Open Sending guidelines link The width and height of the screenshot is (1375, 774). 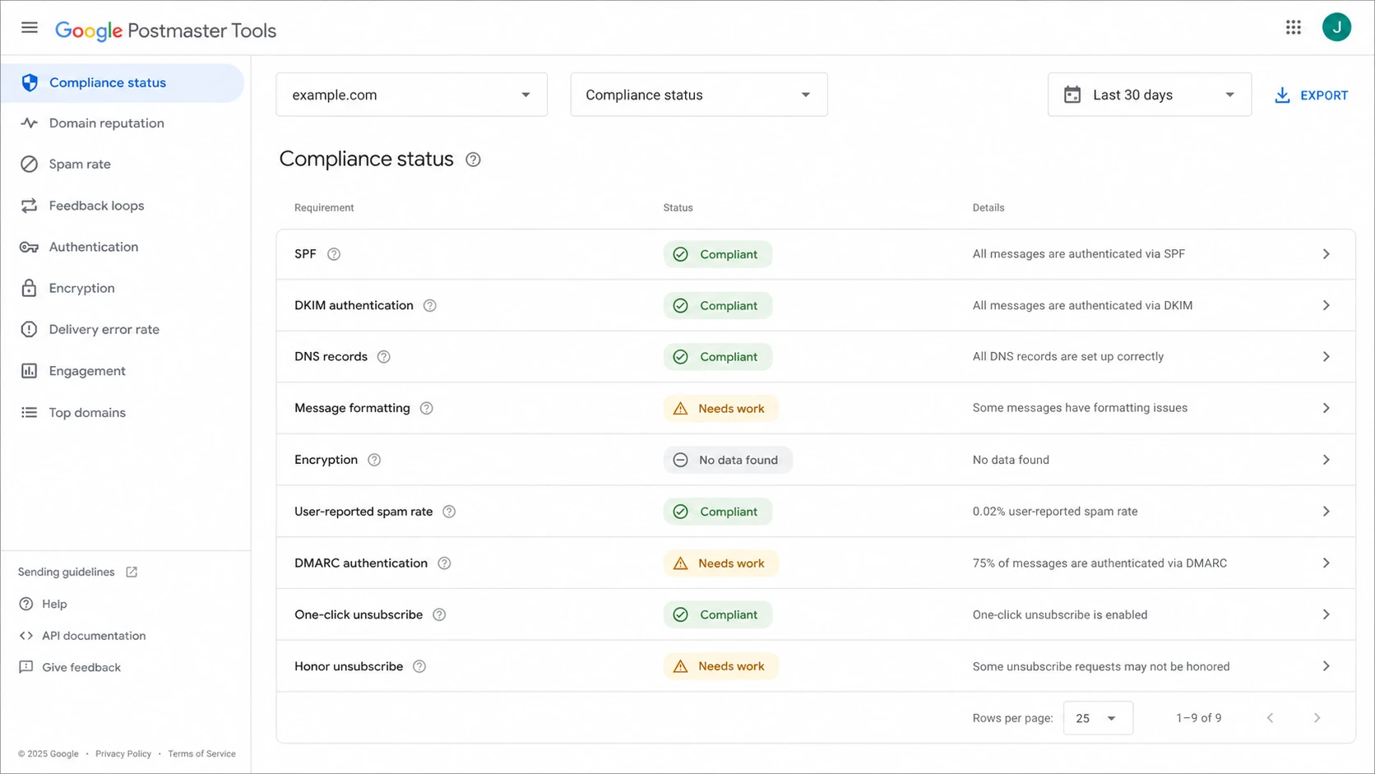pyautogui.click(x=67, y=572)
